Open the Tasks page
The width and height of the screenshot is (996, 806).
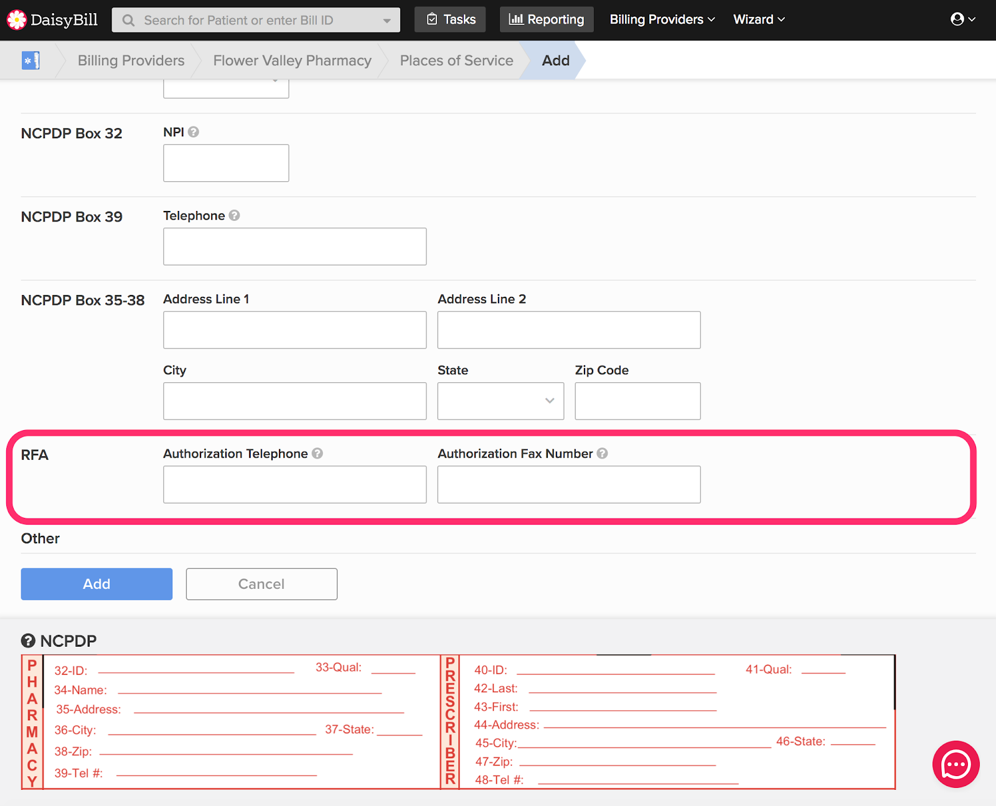[451, 19]
